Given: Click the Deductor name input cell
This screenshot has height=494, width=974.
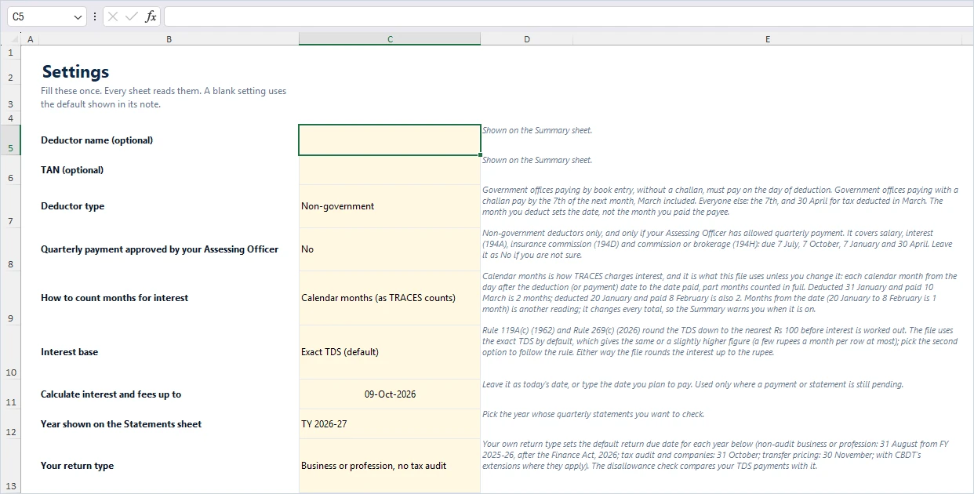Looking at the screenshot, I should click(390, 140).
